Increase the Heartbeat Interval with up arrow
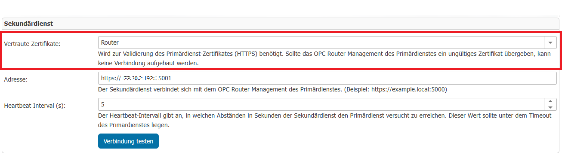This screenshot has height=155, width=562. coord(551,101)
